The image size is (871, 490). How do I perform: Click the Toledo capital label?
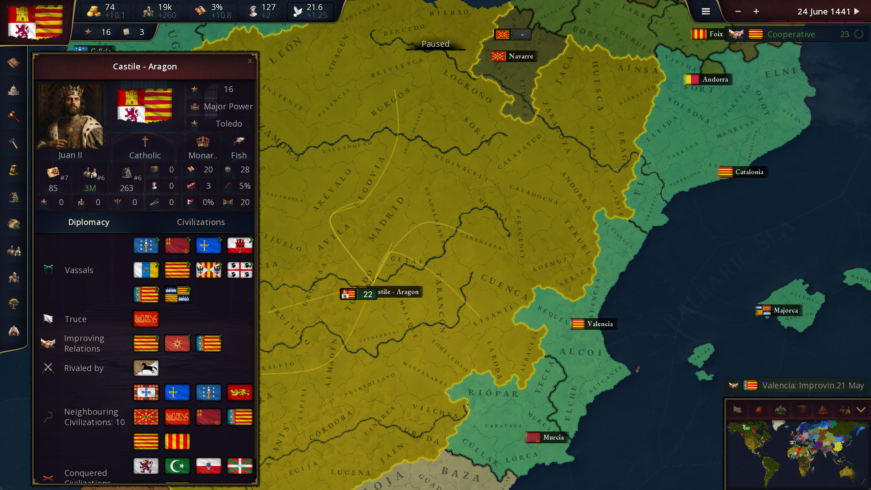pos(229,123)
